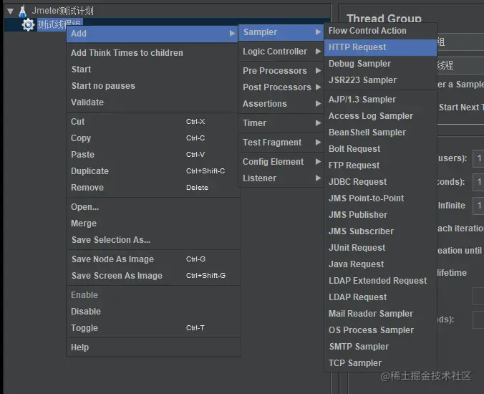Choose SMTP Sampler
The height and width of the screenshot is (394, 484).
point(380,347)
